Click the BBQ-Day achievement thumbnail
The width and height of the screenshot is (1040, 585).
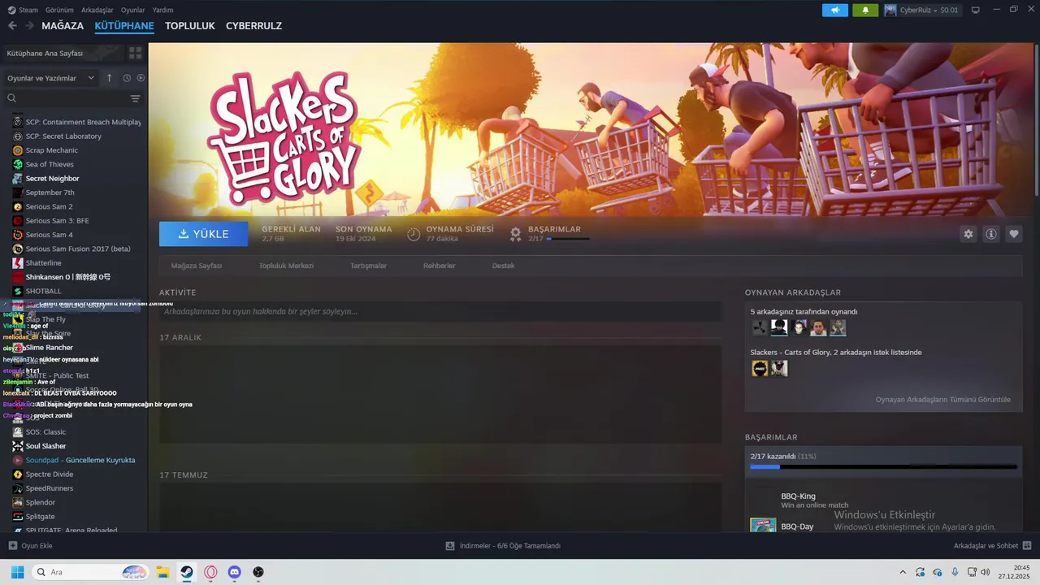(x=763, y=525)
